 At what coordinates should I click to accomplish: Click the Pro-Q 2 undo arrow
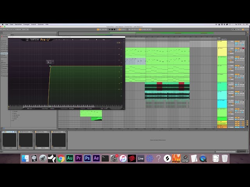click(x=56, y=40)
